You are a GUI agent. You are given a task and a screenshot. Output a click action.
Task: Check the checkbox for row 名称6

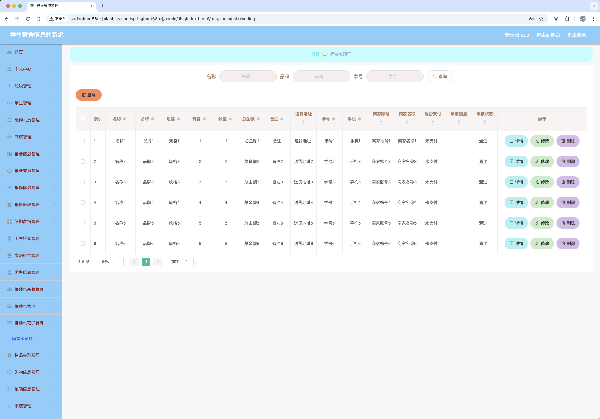[x=83, y=244]
